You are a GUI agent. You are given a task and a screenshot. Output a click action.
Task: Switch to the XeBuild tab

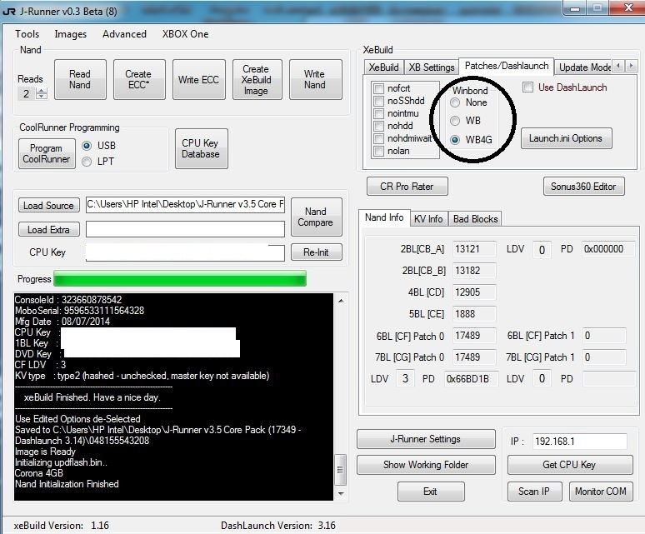383,67
